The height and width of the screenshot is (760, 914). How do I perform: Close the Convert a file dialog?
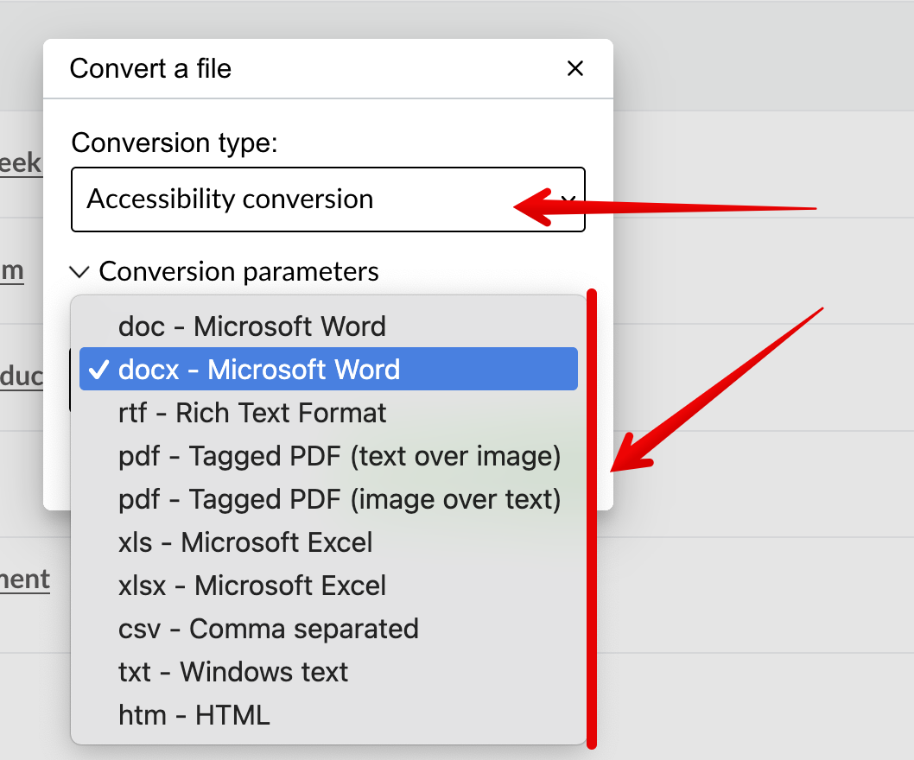pos(575,69)
